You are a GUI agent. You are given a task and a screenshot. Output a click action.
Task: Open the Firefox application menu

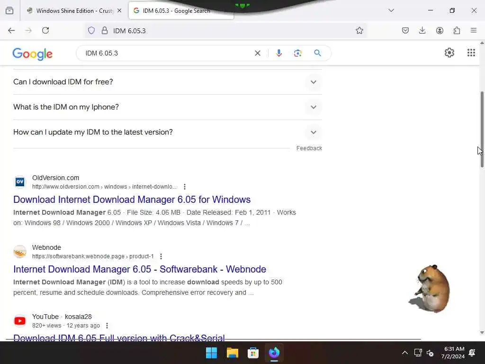click(x=474, y=30)
